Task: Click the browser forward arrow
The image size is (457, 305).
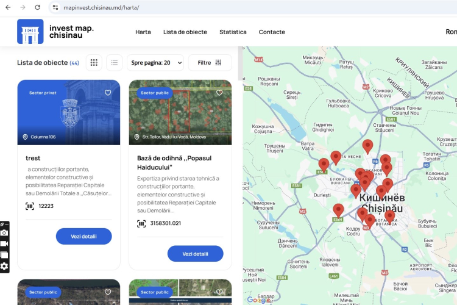Action: [23, 7]
